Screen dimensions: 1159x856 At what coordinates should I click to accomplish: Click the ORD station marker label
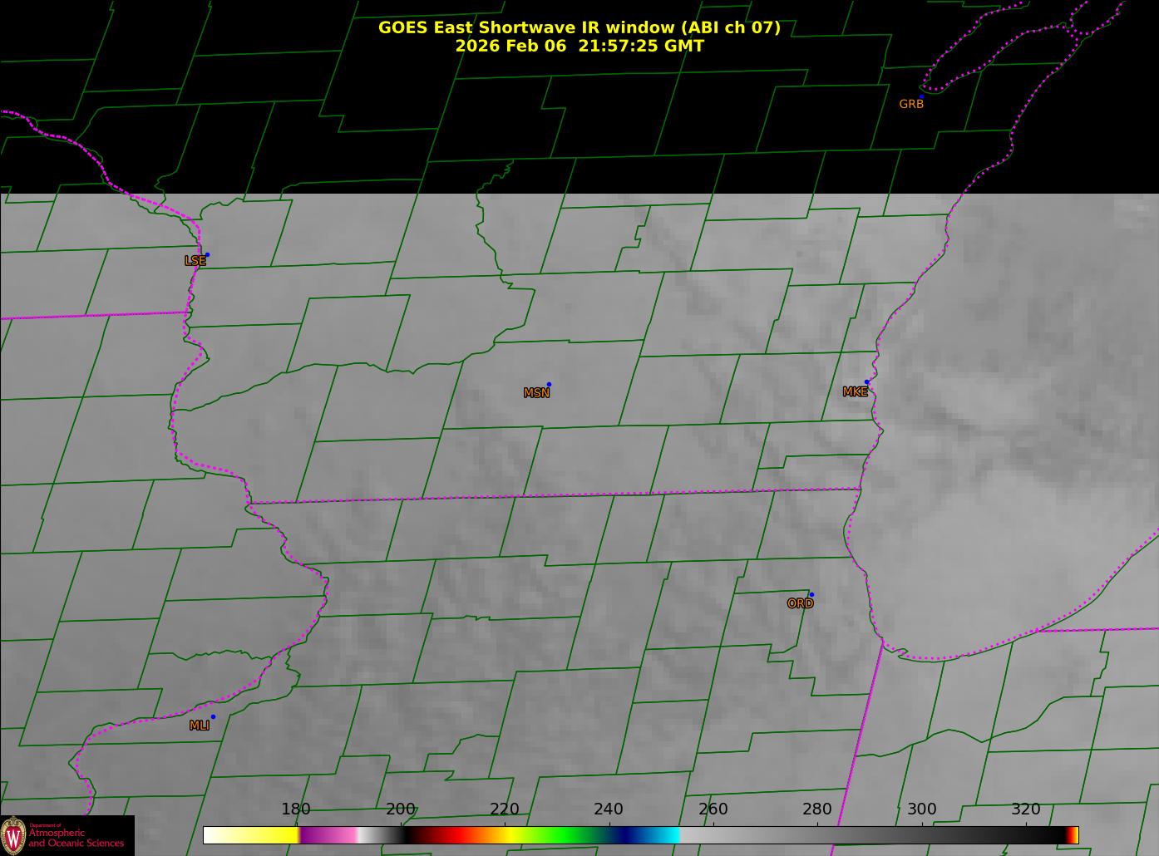click(x=800, y=603)
